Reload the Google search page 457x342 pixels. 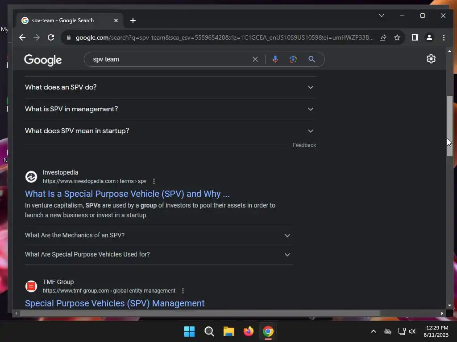(51, 37)
